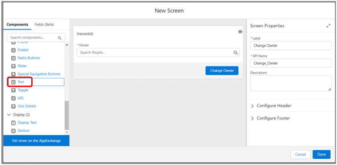The image size is (337, 165).
Task: Click the Slider component icon
Action: (13, 66)
